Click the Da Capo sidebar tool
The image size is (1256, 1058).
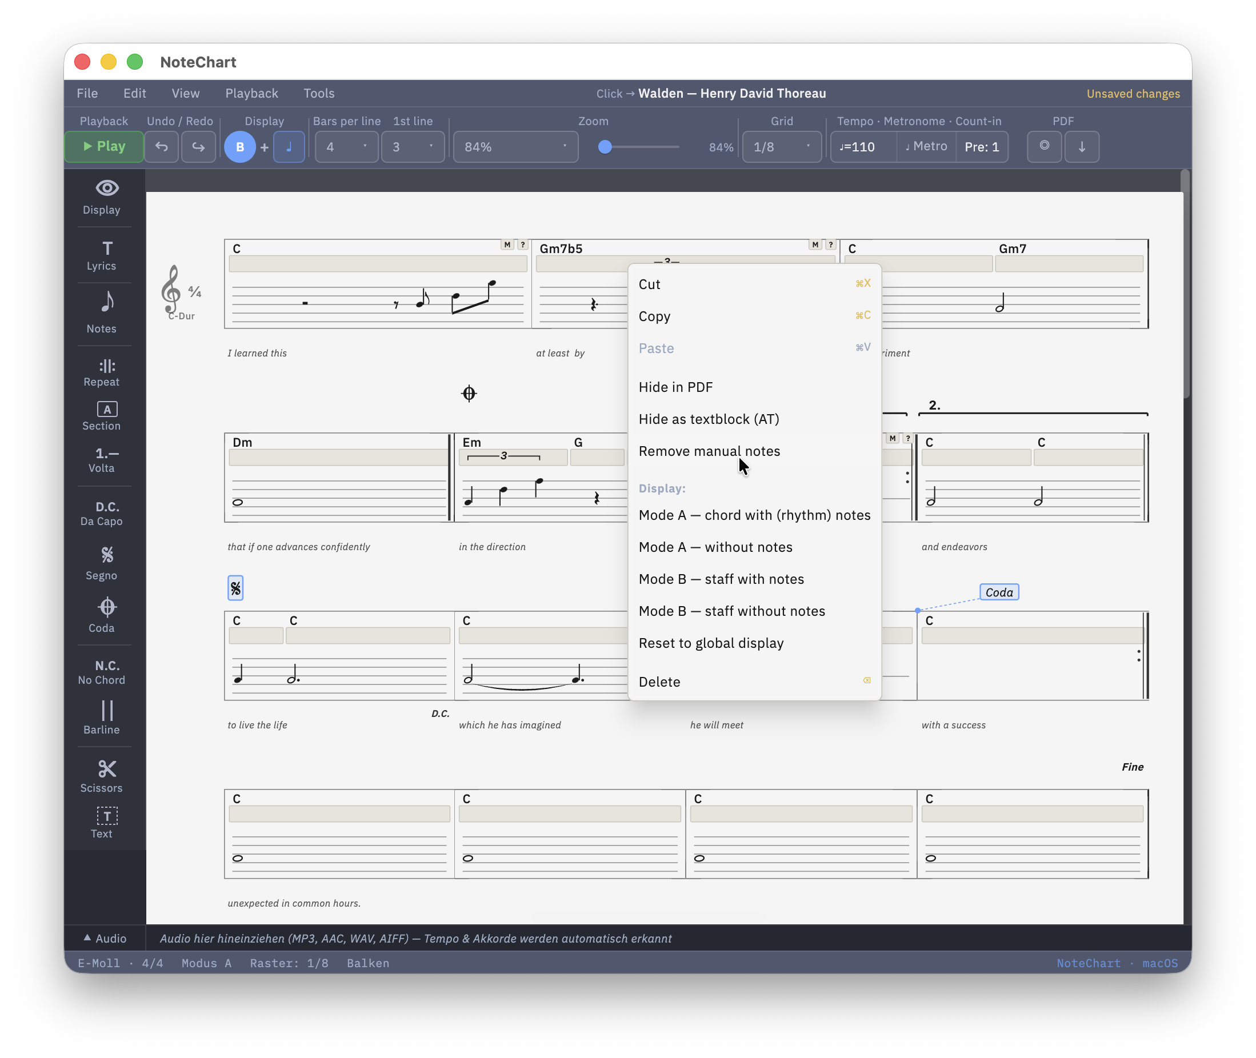pyautogui.click(x=101, y=514)
